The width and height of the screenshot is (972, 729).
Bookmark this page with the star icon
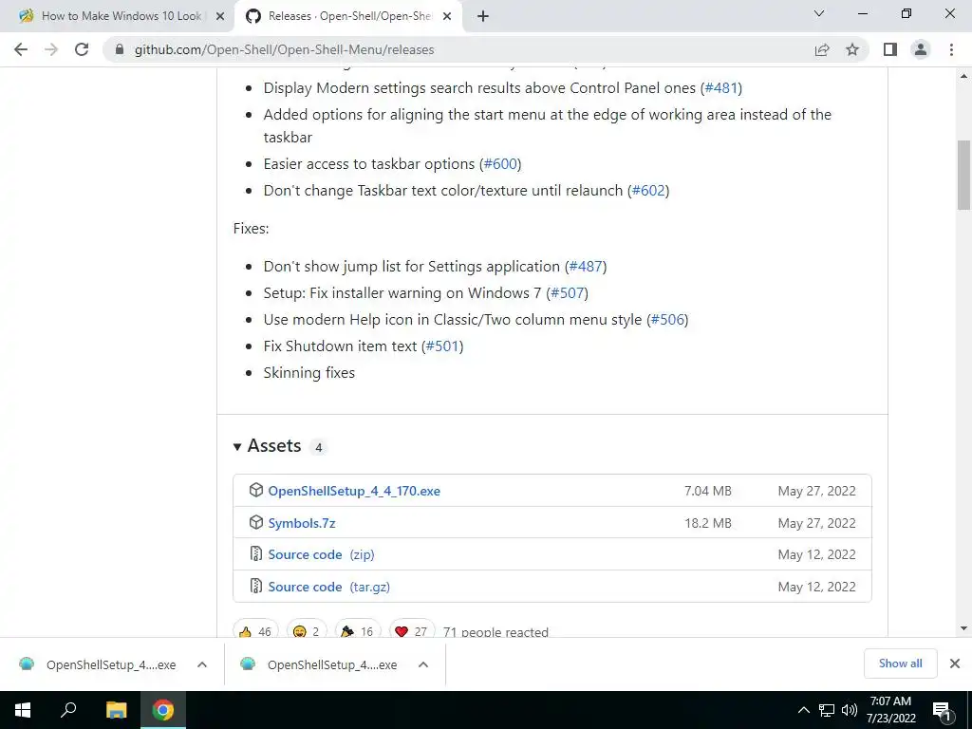coord(852,49)
